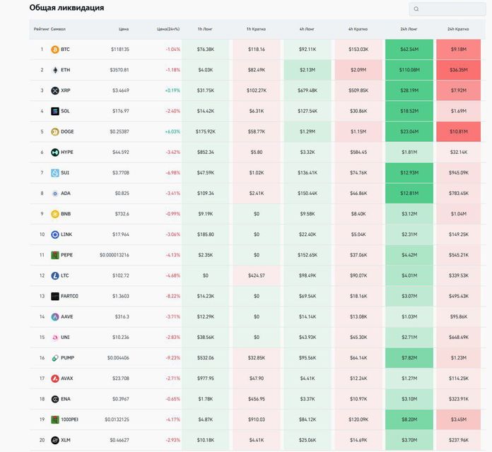
Task: Click DOGE 1h long cell $175.92K
Action: coord(206,131)
